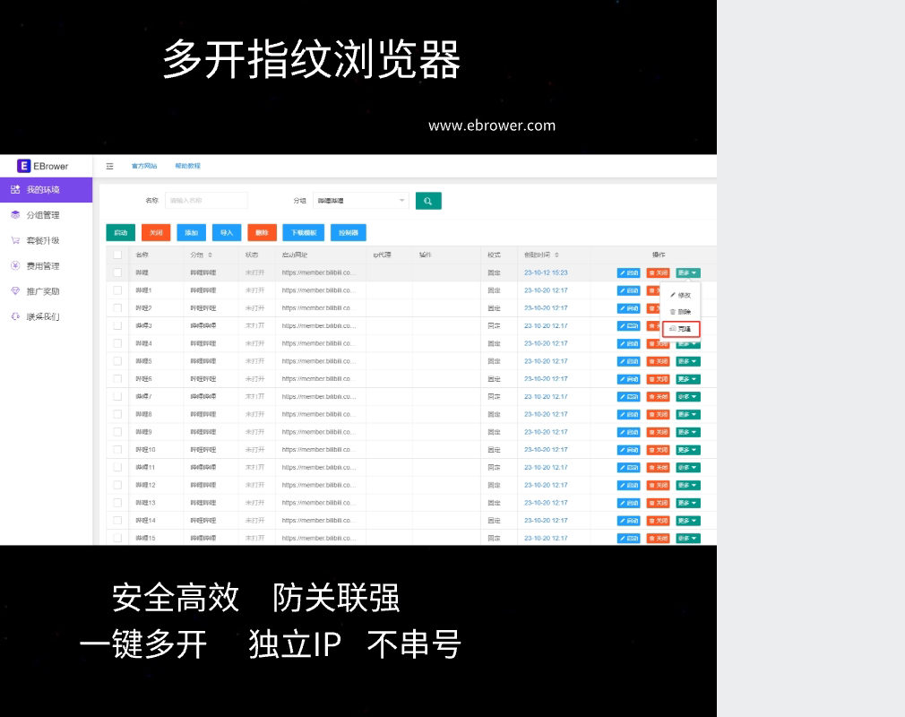Click the blue 添加 toolbar button

tap(192, 233)
